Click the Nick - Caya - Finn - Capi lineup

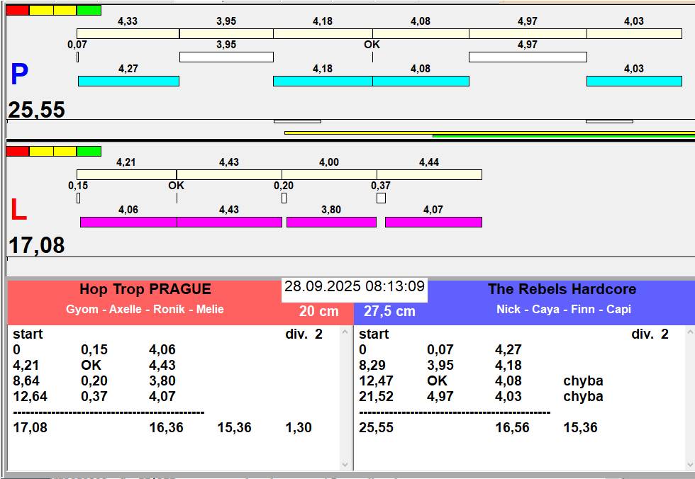563,309
